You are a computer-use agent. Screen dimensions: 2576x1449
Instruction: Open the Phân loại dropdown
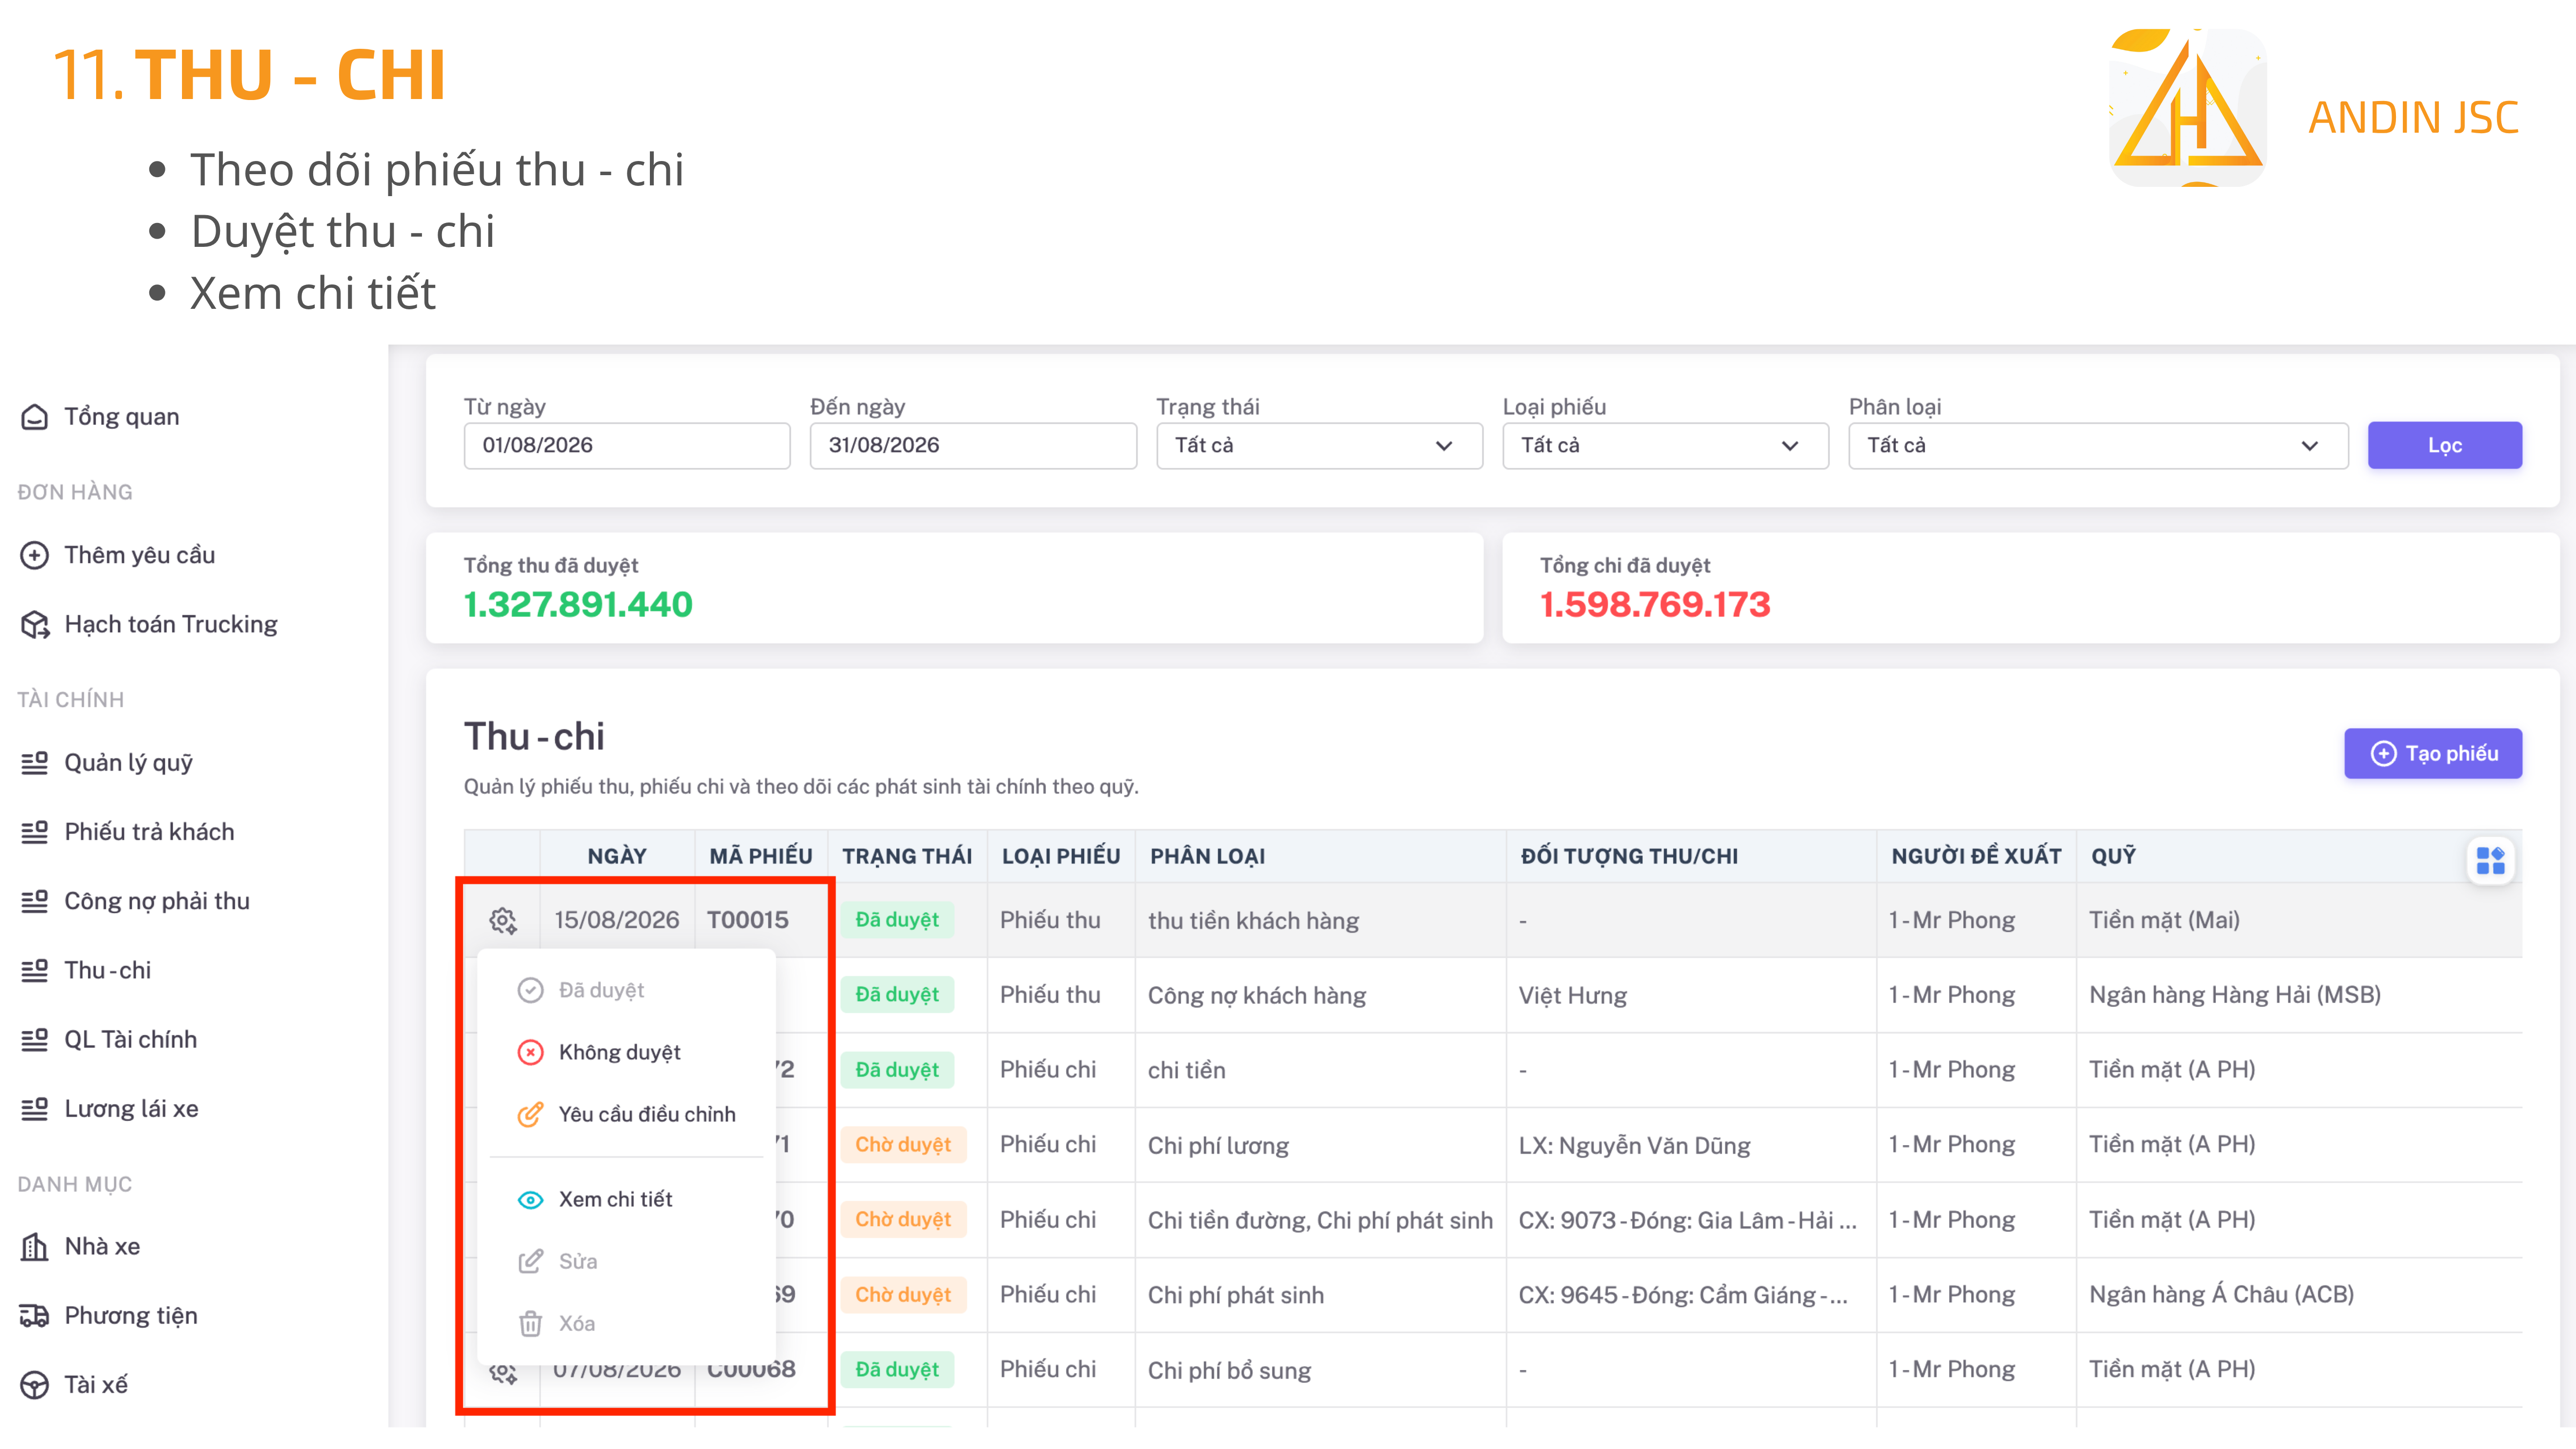[2098, 445]
